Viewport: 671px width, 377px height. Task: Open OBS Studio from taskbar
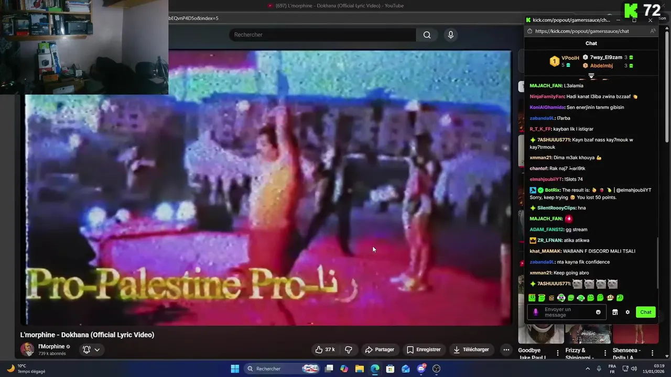pos(436,369)
